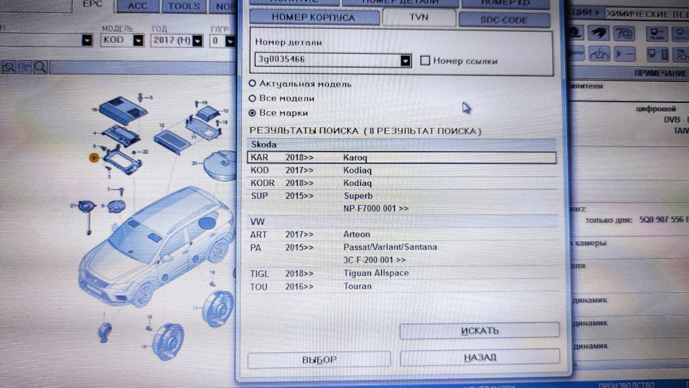This screenshot has width=689, height=388.
Task: Open the ACC tab in main window
Action: (137, 6)
